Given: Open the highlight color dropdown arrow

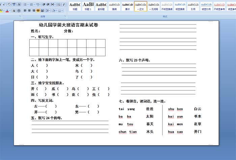Looking at the screenshot, I should pyautogui.click(x=4, y=11).
